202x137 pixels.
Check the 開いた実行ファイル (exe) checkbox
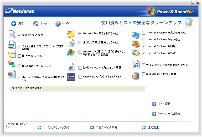[19, 66]
